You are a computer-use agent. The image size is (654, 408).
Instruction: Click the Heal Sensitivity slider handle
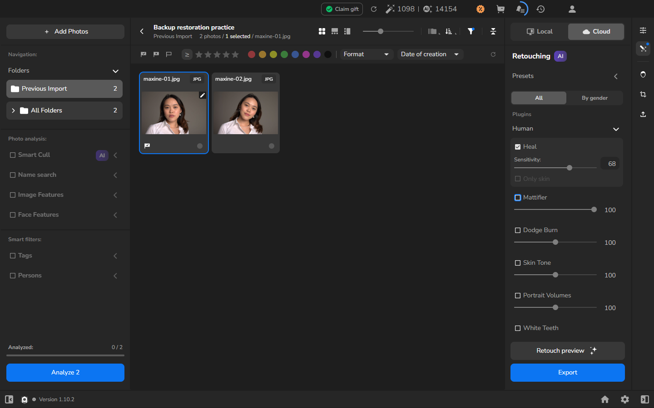(x=570, y=168)
